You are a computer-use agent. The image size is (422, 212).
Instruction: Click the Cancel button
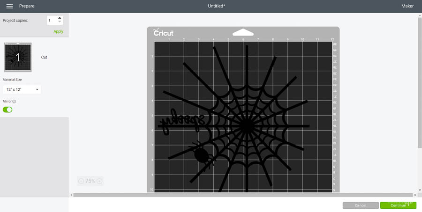[x=360, y=205]
